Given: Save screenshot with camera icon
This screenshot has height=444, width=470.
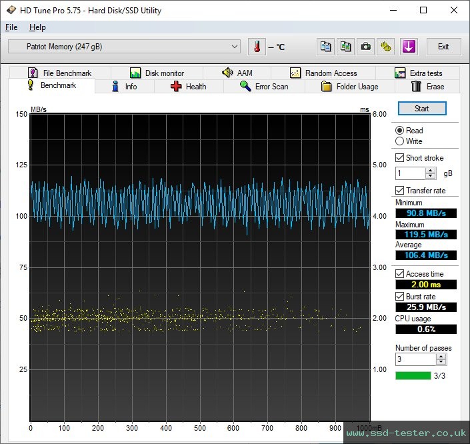Looking at the screenshot, I should tap(365, 47).
